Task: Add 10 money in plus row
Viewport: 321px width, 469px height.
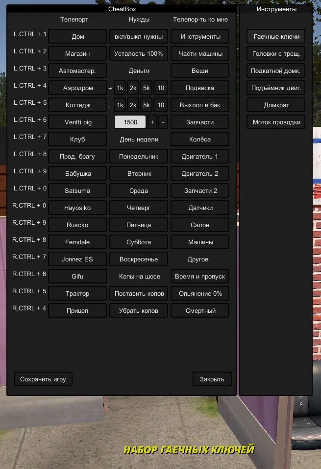Action: 161,88
